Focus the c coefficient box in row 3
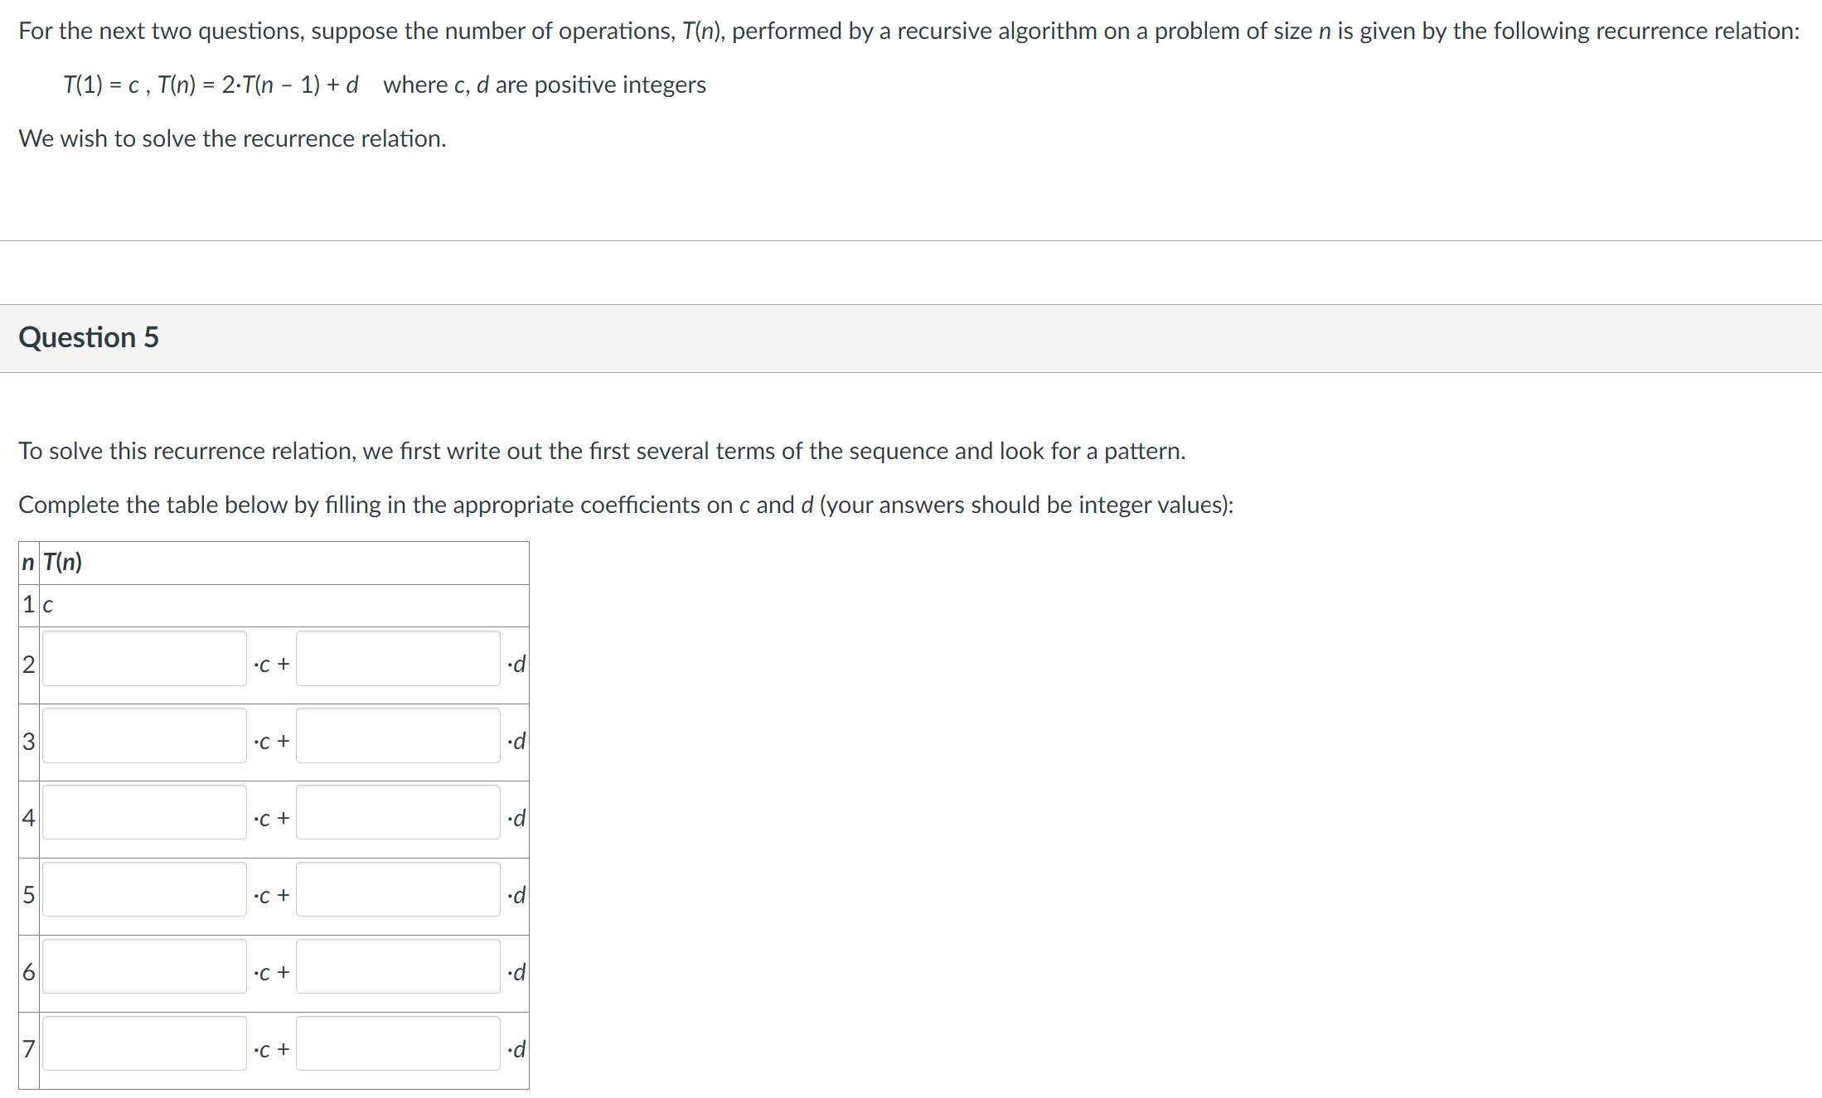Screen dimensions: 1822x1098 [144, 736]
